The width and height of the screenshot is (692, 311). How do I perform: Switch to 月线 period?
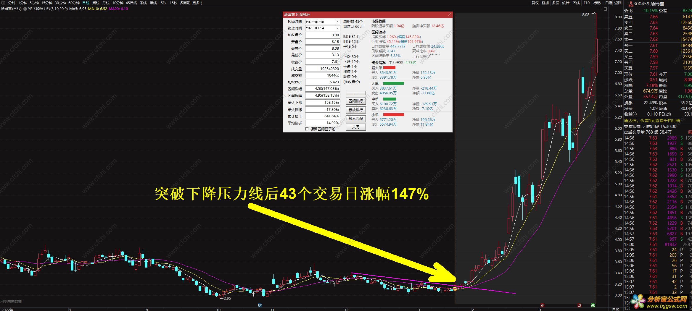pyautogui.click(x=106, y=3)
